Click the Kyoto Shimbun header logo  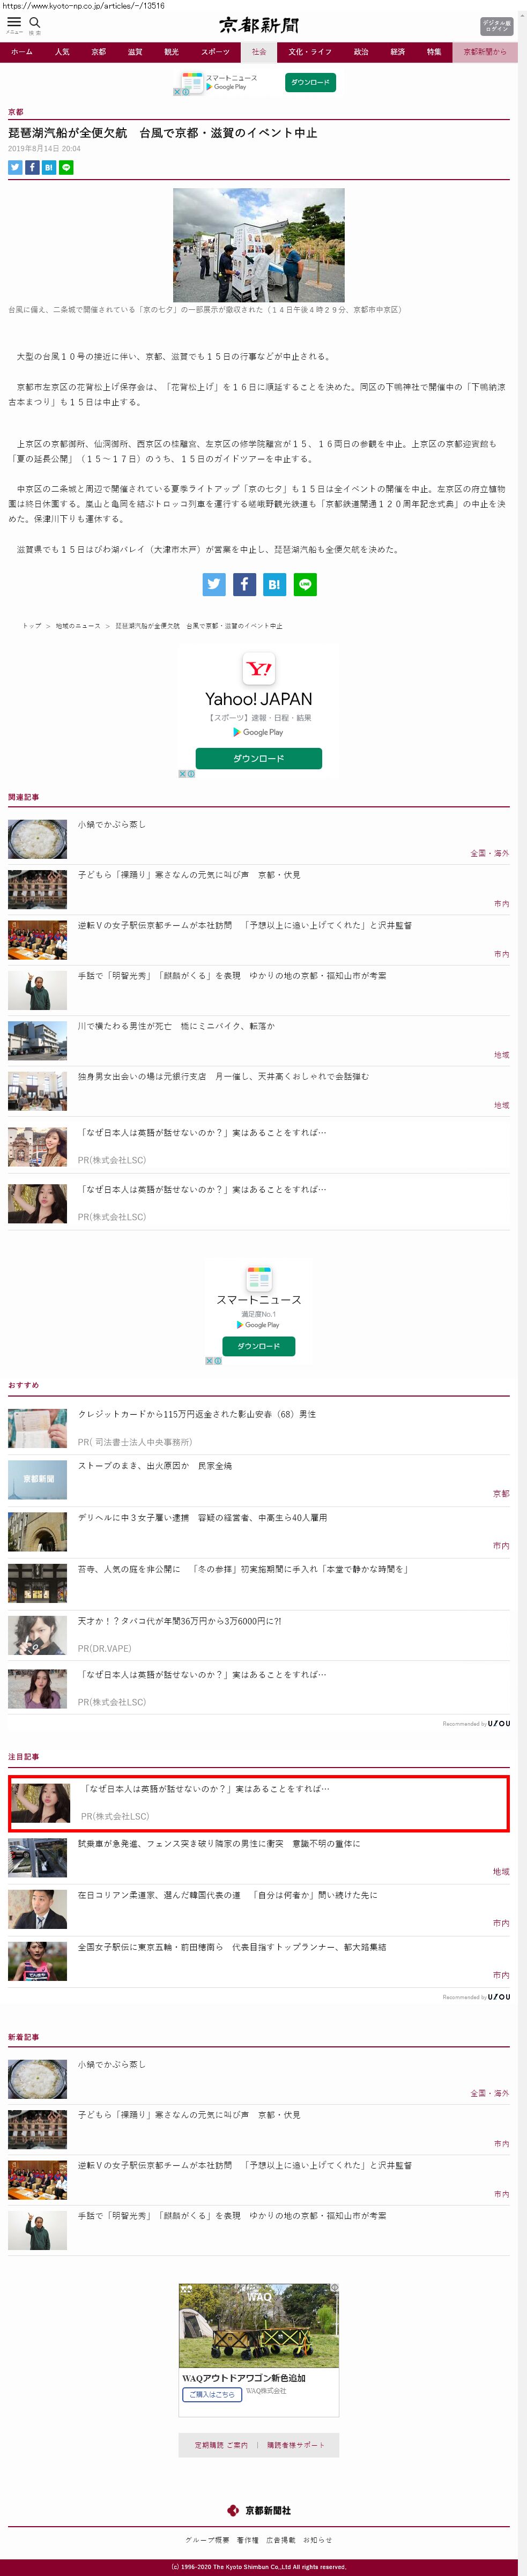(259, 25)
